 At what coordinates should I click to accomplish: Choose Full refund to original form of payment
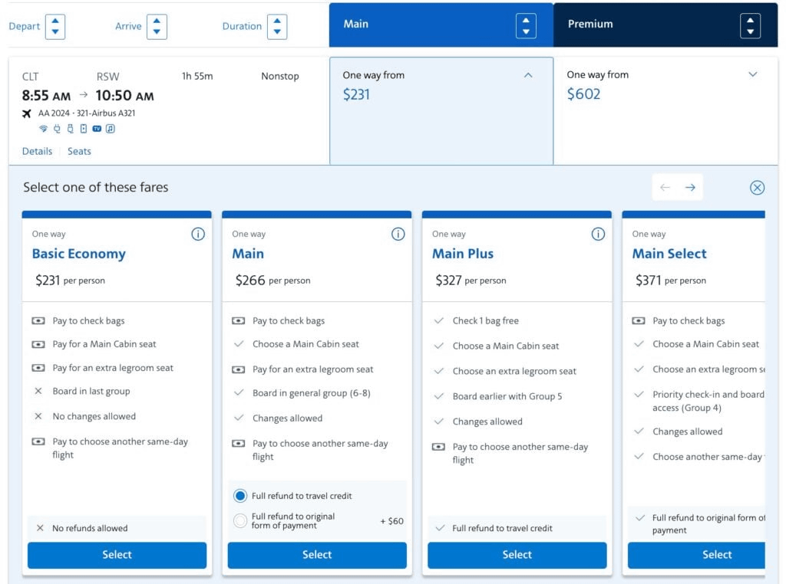pyautogui.click(x=240, y=521)
